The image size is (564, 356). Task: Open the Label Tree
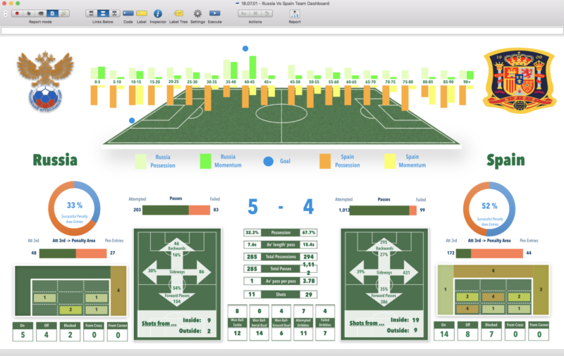(178, 13)
